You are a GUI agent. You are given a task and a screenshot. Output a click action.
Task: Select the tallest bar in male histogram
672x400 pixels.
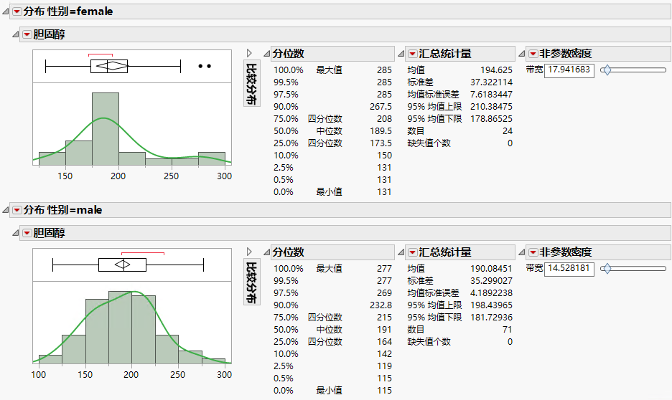[x=120, y=328]
